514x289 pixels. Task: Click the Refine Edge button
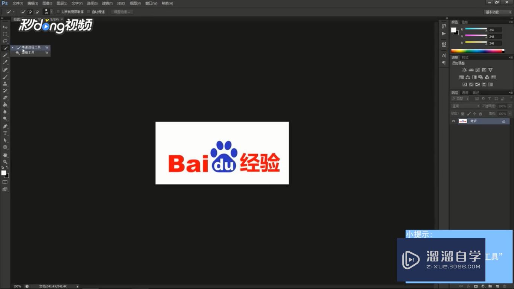coord(122,12)
